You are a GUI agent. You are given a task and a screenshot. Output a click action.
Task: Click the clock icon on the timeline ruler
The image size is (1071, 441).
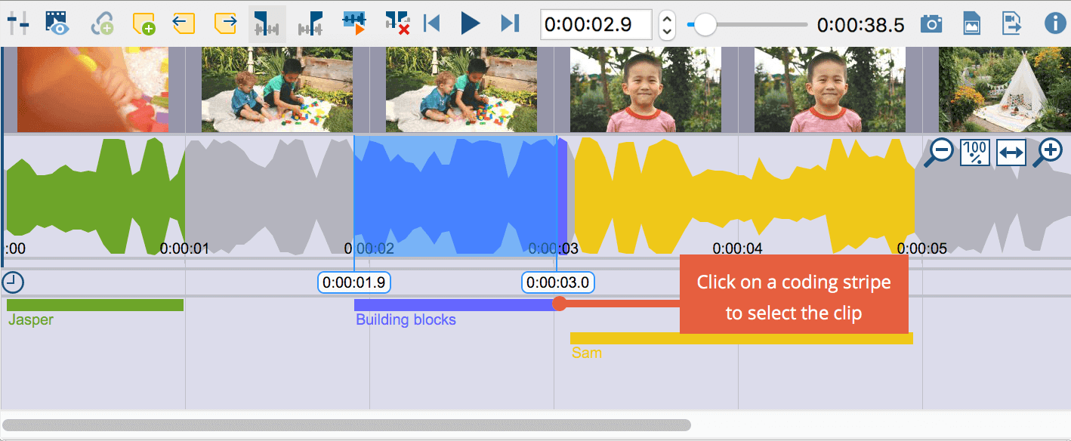[x=13, y=282]
